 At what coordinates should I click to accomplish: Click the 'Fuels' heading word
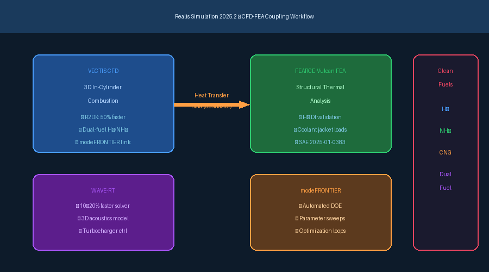click(x=446, y=85)
